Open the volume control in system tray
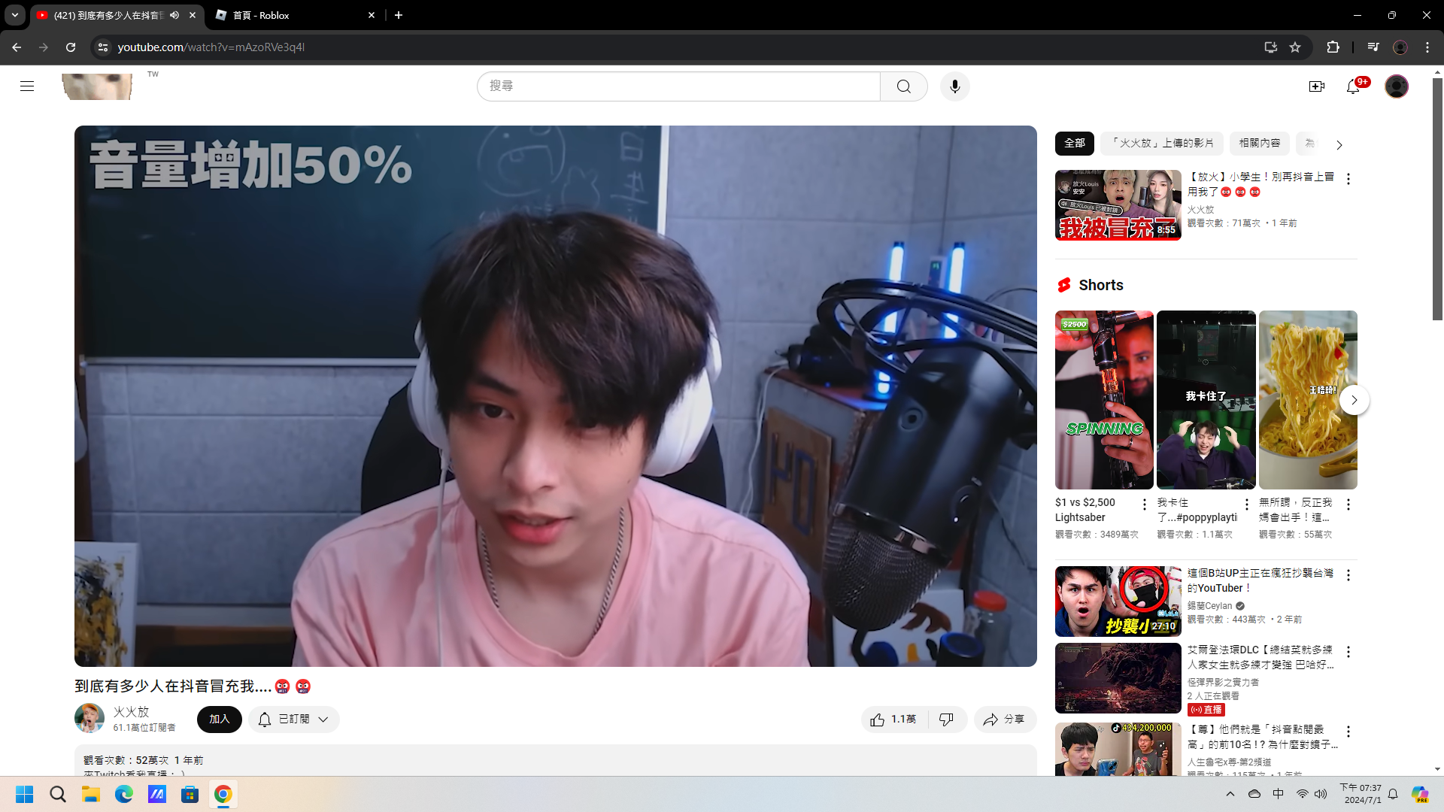 1321,794
